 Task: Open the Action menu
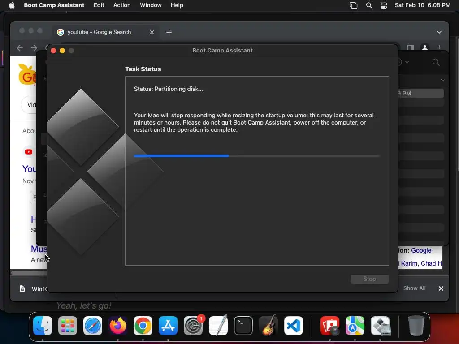click(x=122, y=5)
